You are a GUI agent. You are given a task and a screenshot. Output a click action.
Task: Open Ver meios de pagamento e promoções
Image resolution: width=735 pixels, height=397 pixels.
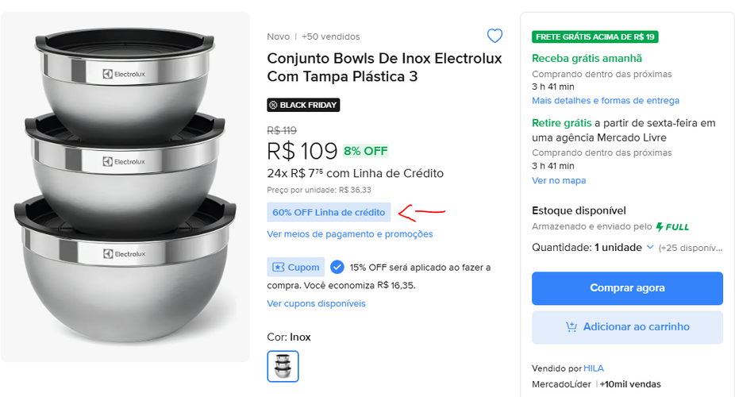click(350, 234)
